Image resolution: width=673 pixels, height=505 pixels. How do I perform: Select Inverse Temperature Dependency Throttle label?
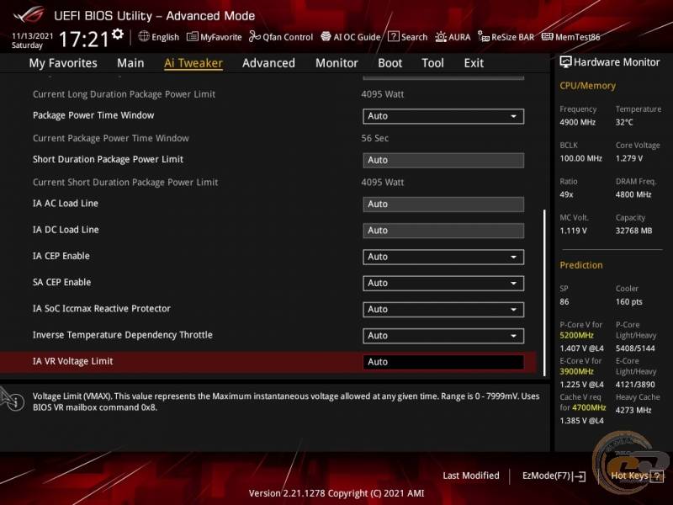coord(123,335)
